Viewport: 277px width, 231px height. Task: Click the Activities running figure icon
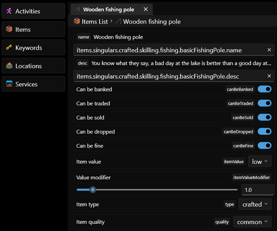tap(9, 11)
